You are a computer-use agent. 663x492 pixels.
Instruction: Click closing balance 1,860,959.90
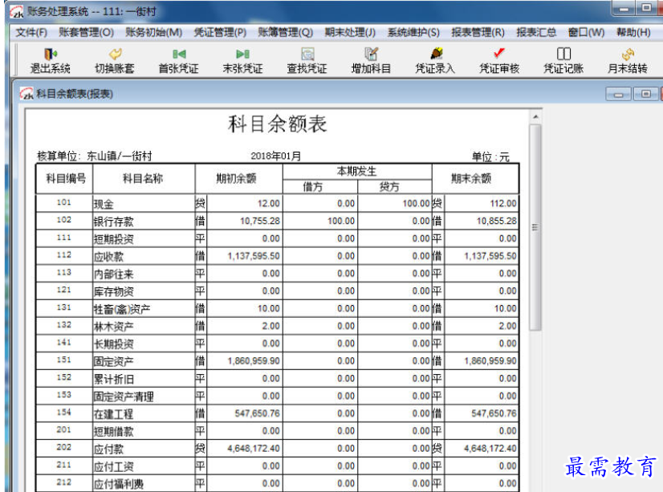tap(490, 361)
